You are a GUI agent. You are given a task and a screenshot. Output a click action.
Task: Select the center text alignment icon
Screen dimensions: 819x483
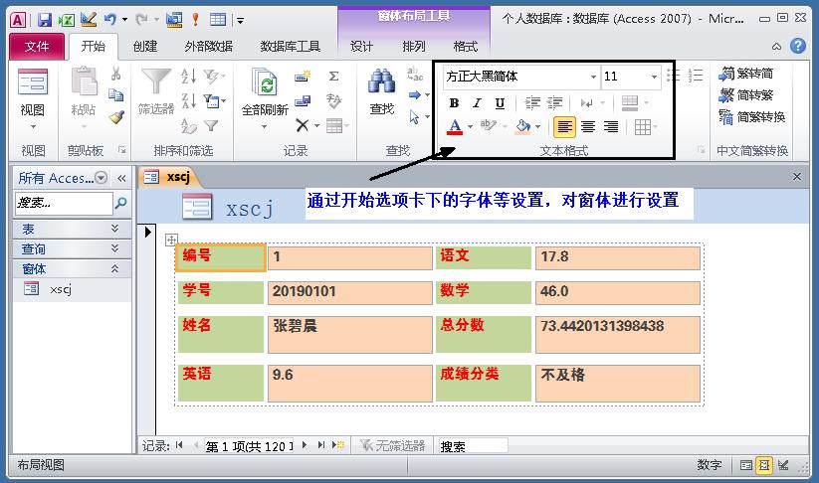(588, 127)
